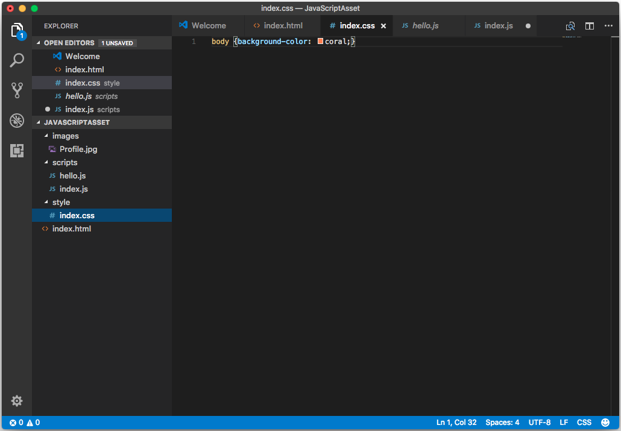
Task: Click the JS icon beside hello.js in scripts folder
Action: (52, 175)
